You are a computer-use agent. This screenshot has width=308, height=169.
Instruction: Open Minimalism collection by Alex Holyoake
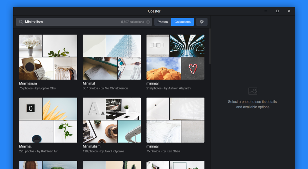(112, 120)
